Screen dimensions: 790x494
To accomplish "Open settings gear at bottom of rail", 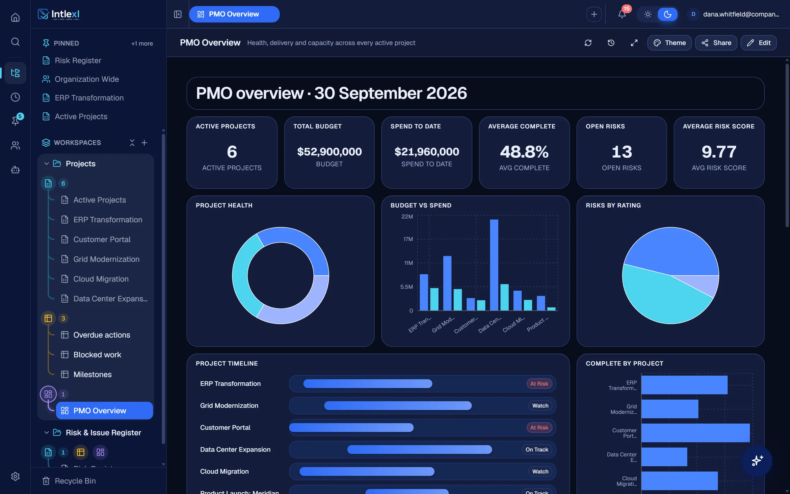I will click(x=15, y=476).
